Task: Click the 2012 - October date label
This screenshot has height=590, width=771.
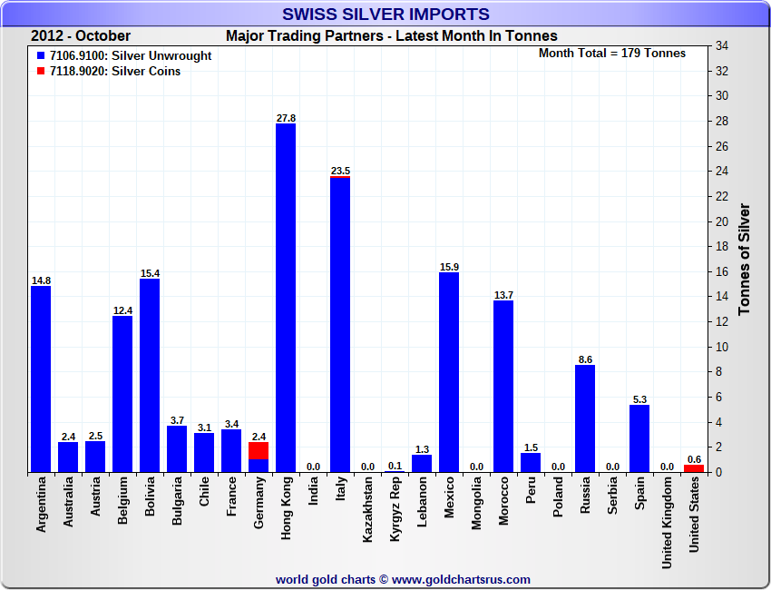Action: tap(81, 36)
